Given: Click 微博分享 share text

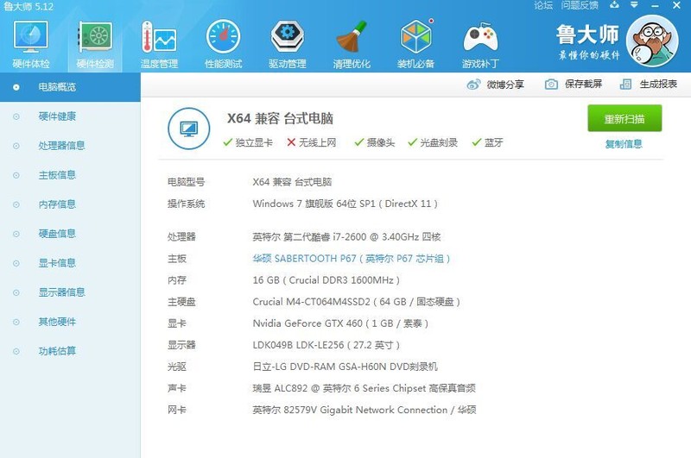Looking at the screenshot, I should [x=505, y=85].
